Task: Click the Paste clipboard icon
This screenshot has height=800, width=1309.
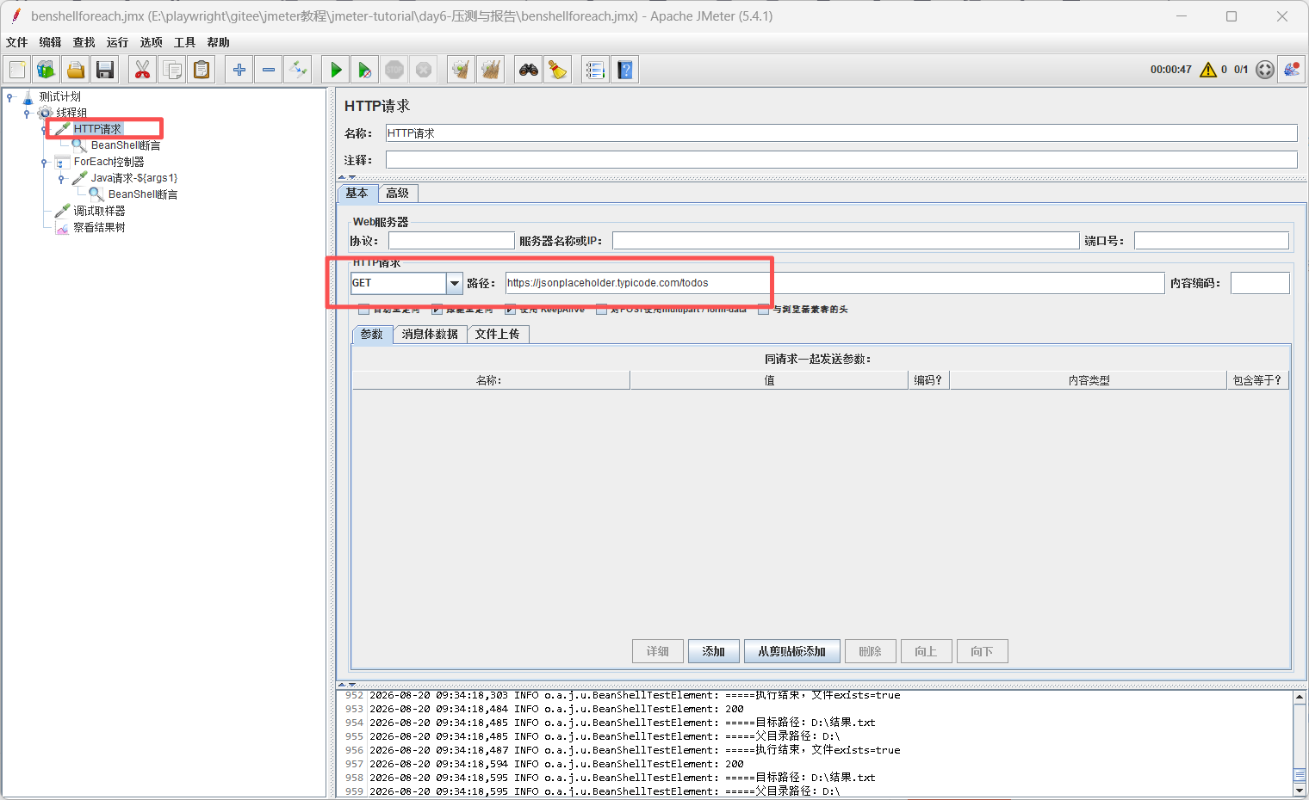Action: pos(202,70)
